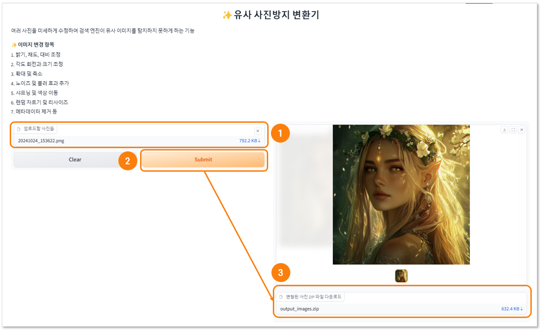
Task: Download output_images.zip via 632.4 KB link
Action: [512, 309]
